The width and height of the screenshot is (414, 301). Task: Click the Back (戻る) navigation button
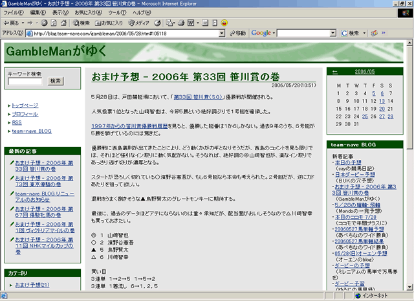click(x=13, y=23)
